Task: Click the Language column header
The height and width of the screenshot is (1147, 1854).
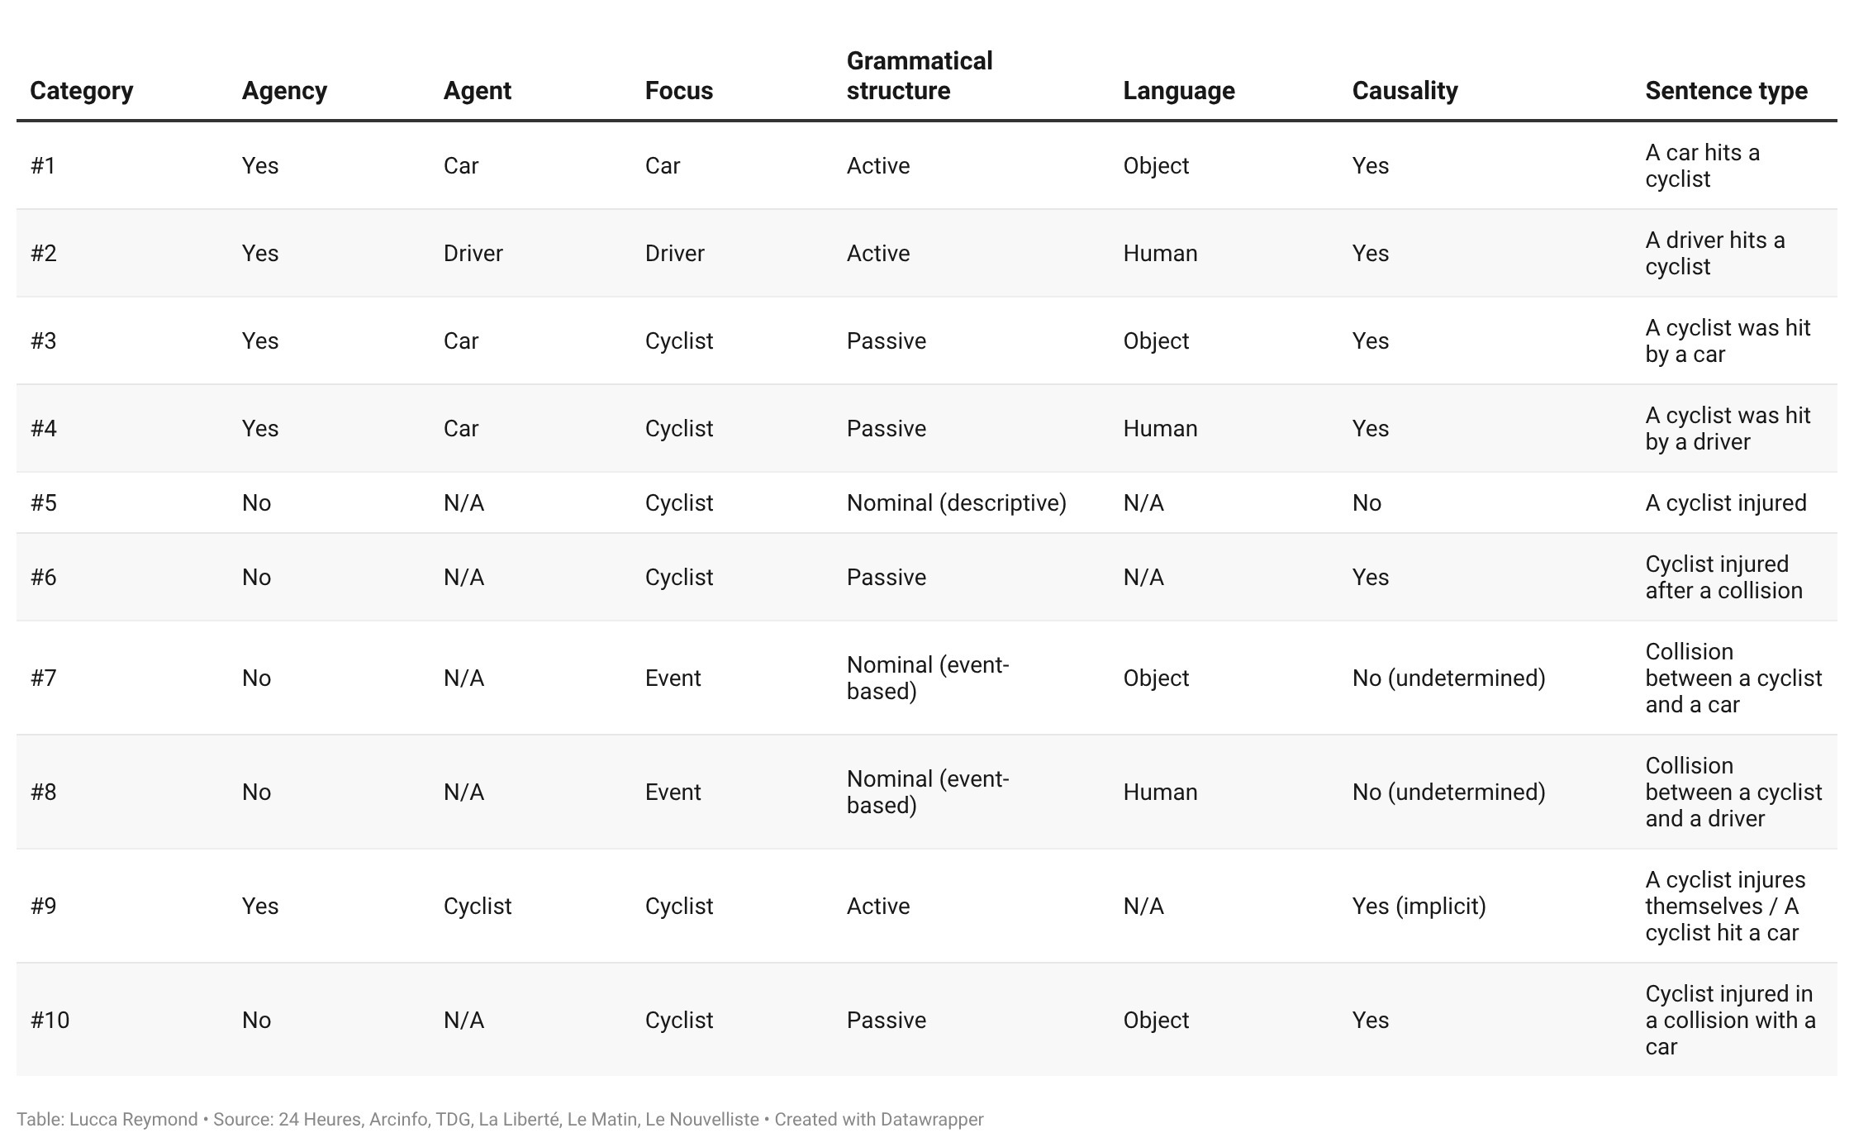Action: pyautogui.click(x=1178, y=90)
